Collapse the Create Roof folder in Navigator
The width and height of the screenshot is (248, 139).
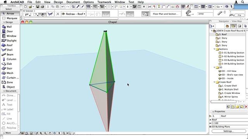pyautogui.click(x=214, y=82)
